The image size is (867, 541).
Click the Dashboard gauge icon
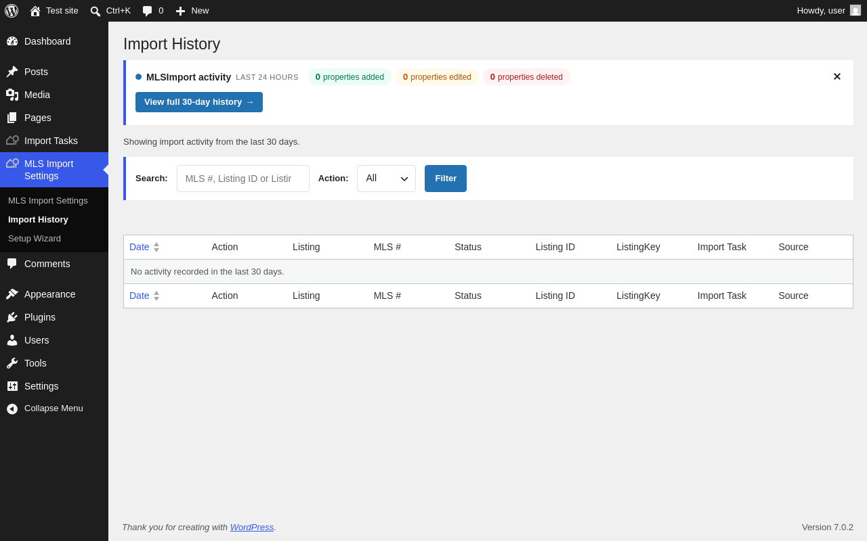(x=12, y=41)
